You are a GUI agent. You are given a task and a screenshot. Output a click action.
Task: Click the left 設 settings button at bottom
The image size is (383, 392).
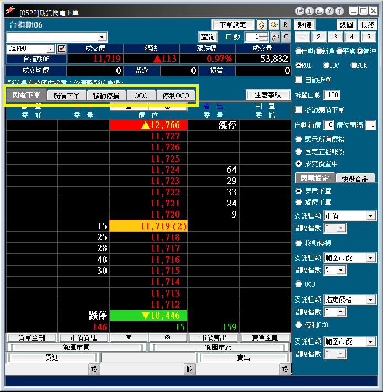94,369
